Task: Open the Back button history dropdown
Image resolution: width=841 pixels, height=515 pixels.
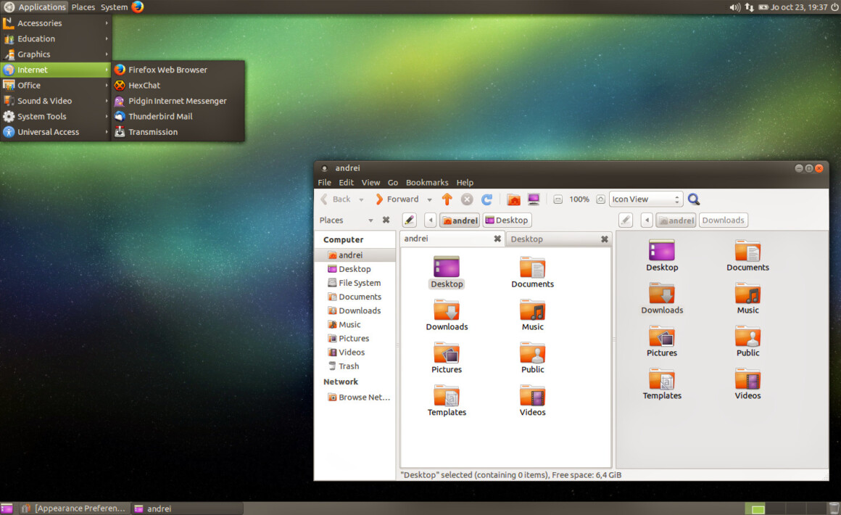Action: pyautogui.click(x=361, y=199)
